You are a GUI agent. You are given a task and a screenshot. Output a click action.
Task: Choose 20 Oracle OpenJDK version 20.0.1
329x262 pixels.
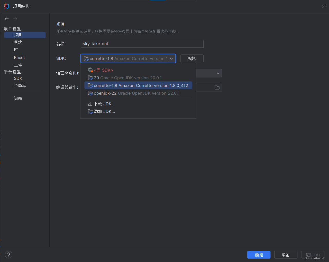coord(138,78)
